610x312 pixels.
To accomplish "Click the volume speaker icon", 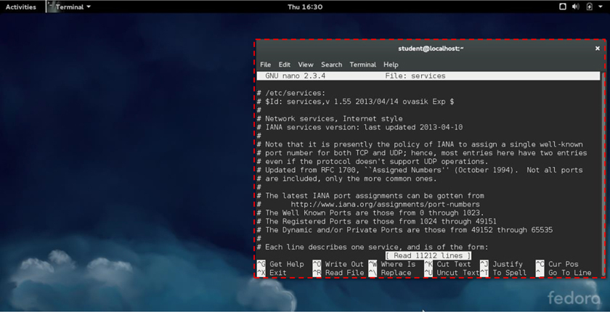I will [x=575, y=7].
